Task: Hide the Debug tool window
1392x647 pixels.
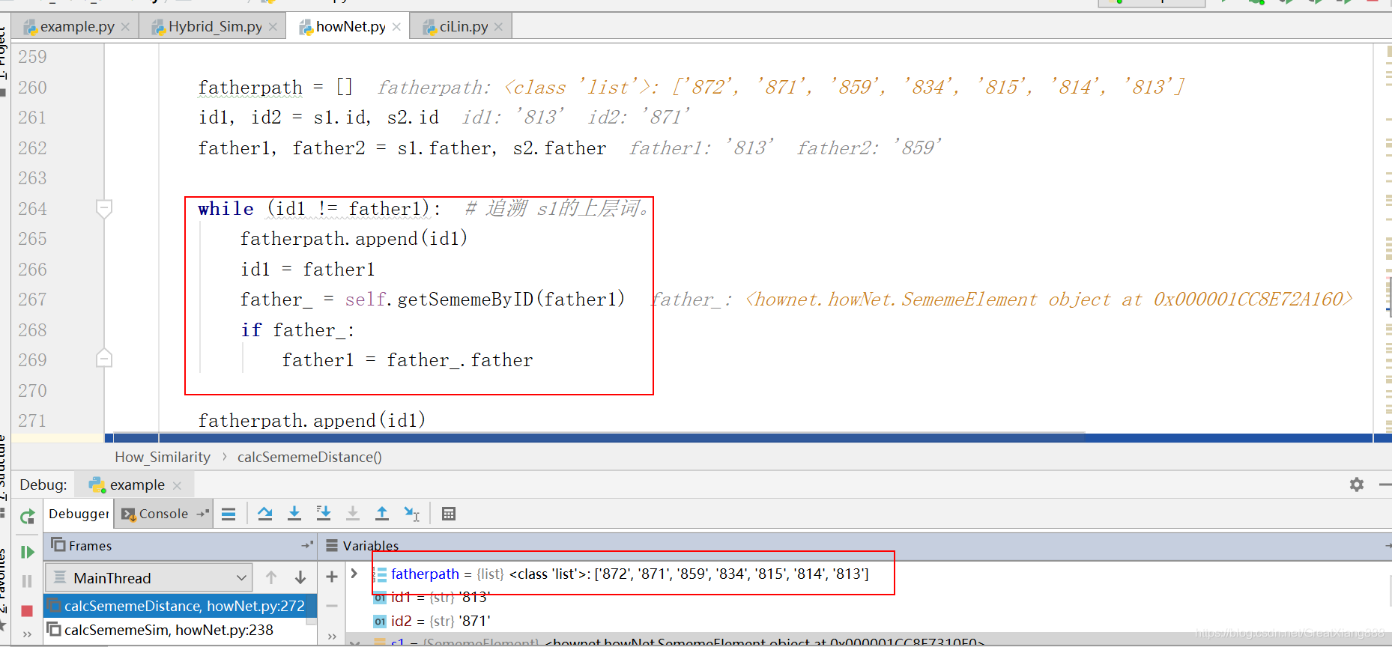Action: click(1385, 485)
